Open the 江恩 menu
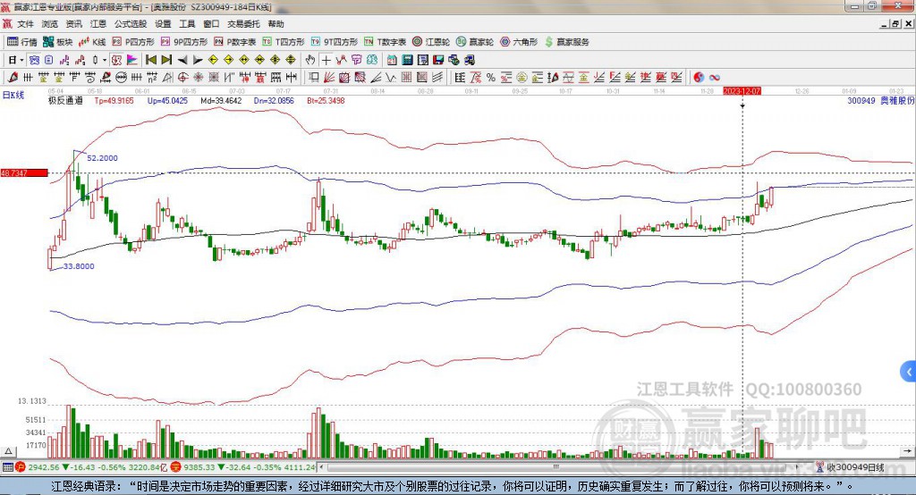The width and height of the screenshot is (916, 495). pos(98,24)
